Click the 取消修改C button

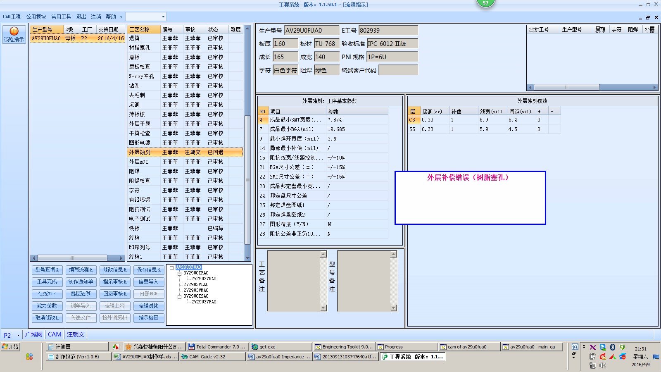tap(47, 318)
